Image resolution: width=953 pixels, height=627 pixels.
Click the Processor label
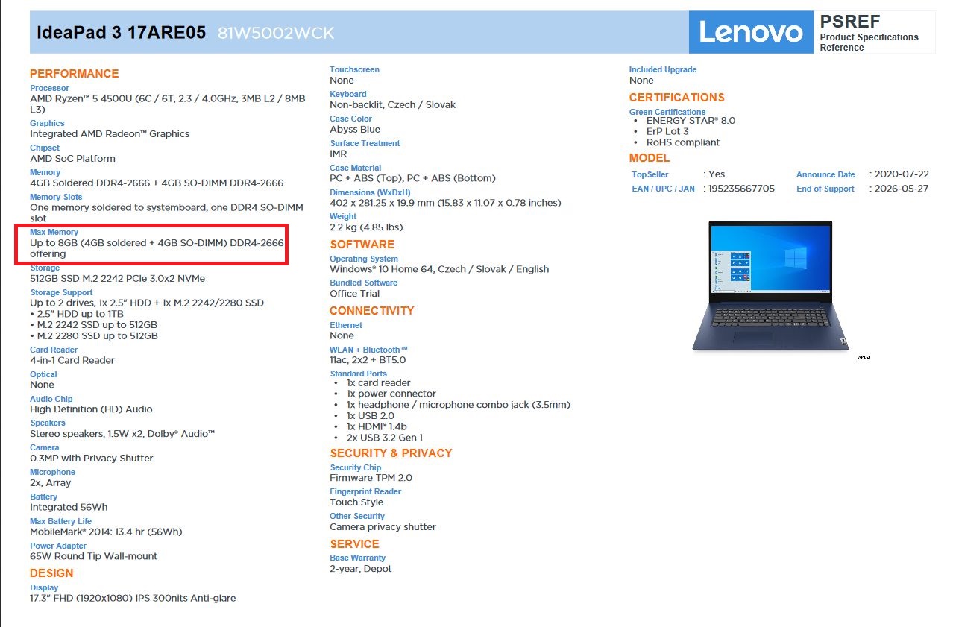49,88
